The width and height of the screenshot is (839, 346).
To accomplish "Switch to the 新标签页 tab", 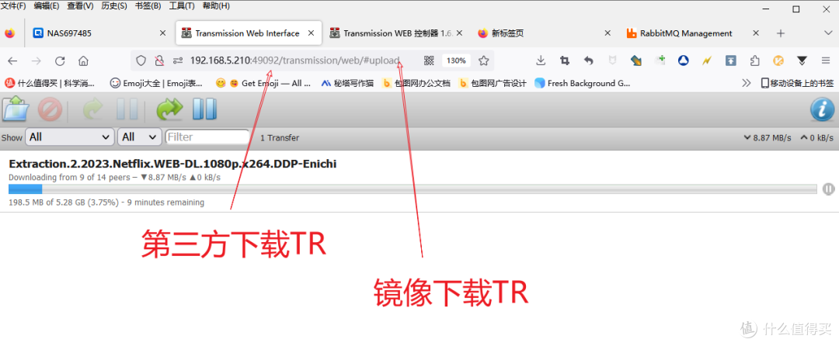I will (x=545, y=33).
